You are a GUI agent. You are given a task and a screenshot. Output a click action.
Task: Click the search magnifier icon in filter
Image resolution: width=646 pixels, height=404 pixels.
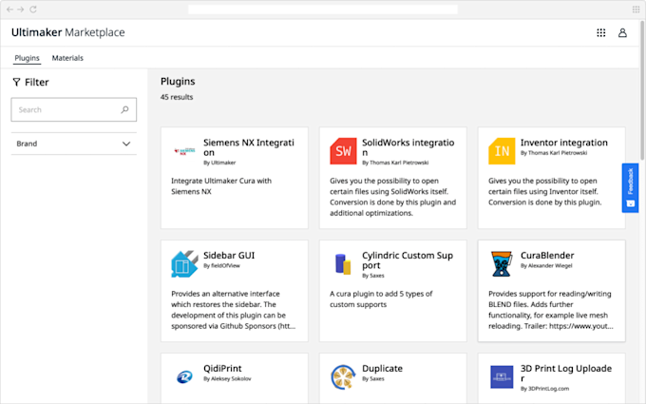coord(124,109)
